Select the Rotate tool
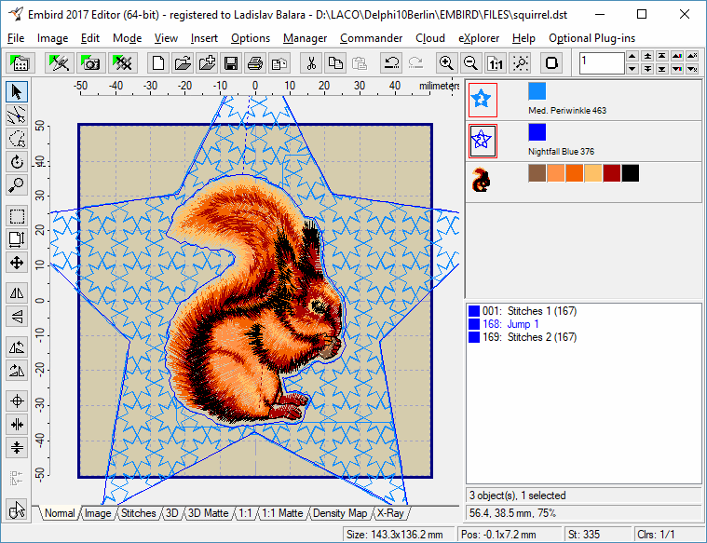707x543 pixels. pyautogui.click(x=17, y=162)
